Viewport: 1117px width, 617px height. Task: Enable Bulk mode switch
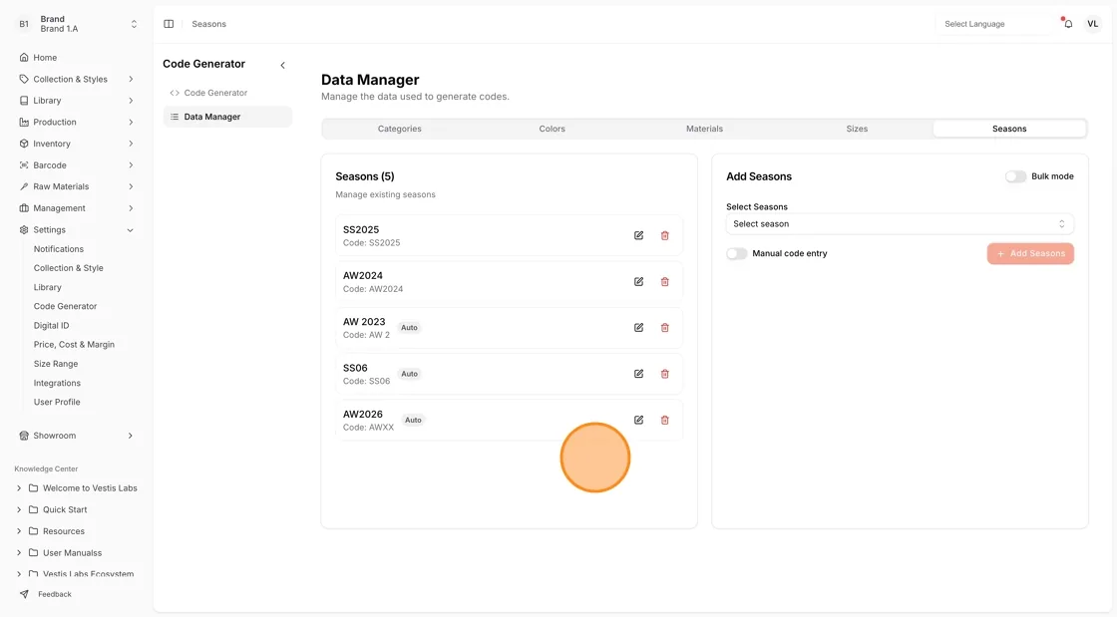(1015, 176)
